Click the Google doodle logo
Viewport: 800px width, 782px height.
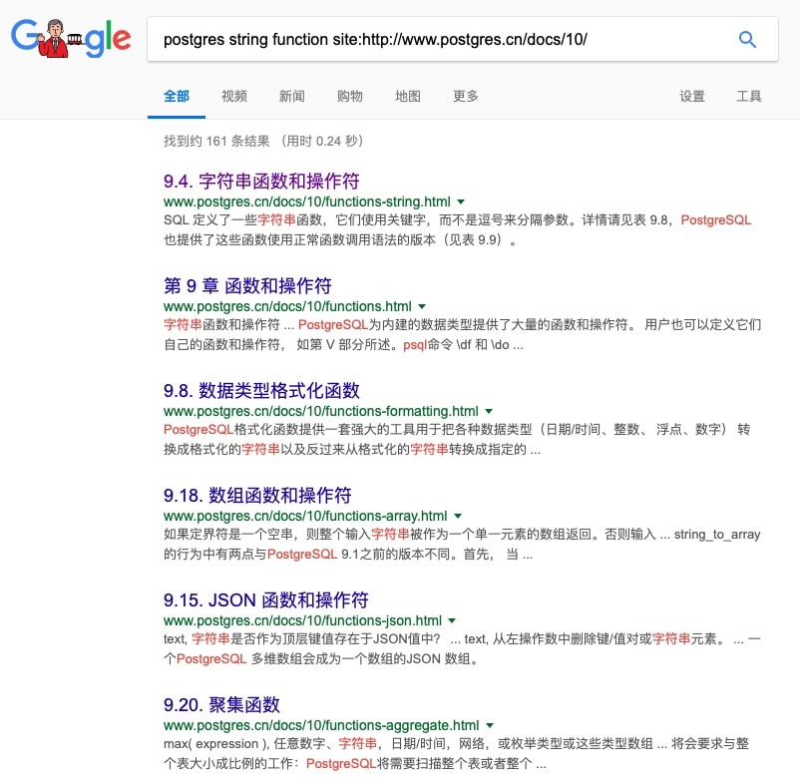point(70,38)
